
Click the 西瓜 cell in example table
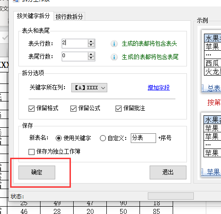(x=212, y=63)
